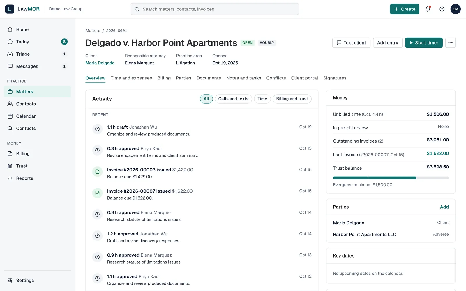Open Reports in the sidebar
Image resolution: width=466 pixels, height=291 pixels.
coord(37,178)
